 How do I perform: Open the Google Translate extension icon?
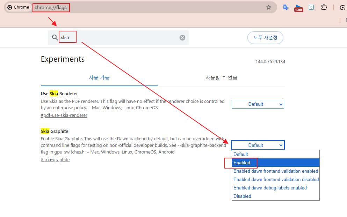[286, 8]
